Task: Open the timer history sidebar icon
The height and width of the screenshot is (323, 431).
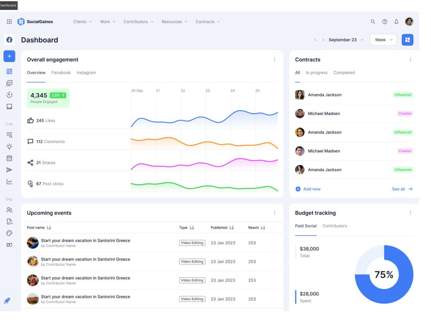Action: (x=9, y=95)
